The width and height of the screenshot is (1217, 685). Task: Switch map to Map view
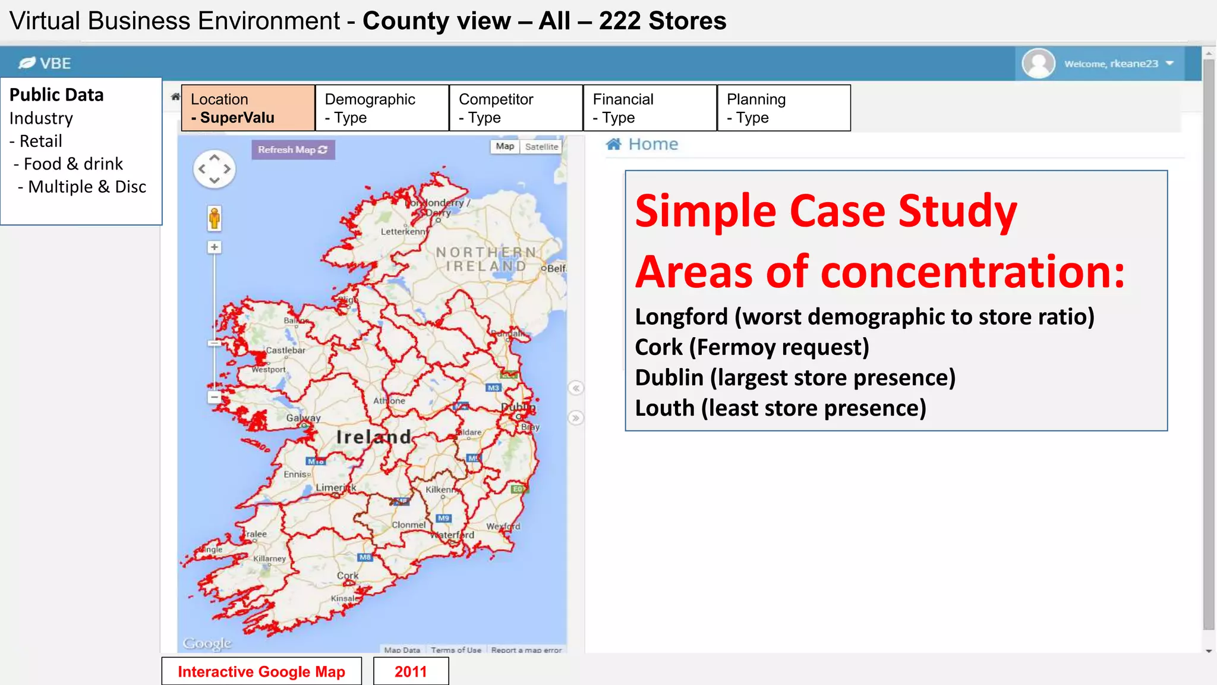pyautogui.click(x=505, y=146)
